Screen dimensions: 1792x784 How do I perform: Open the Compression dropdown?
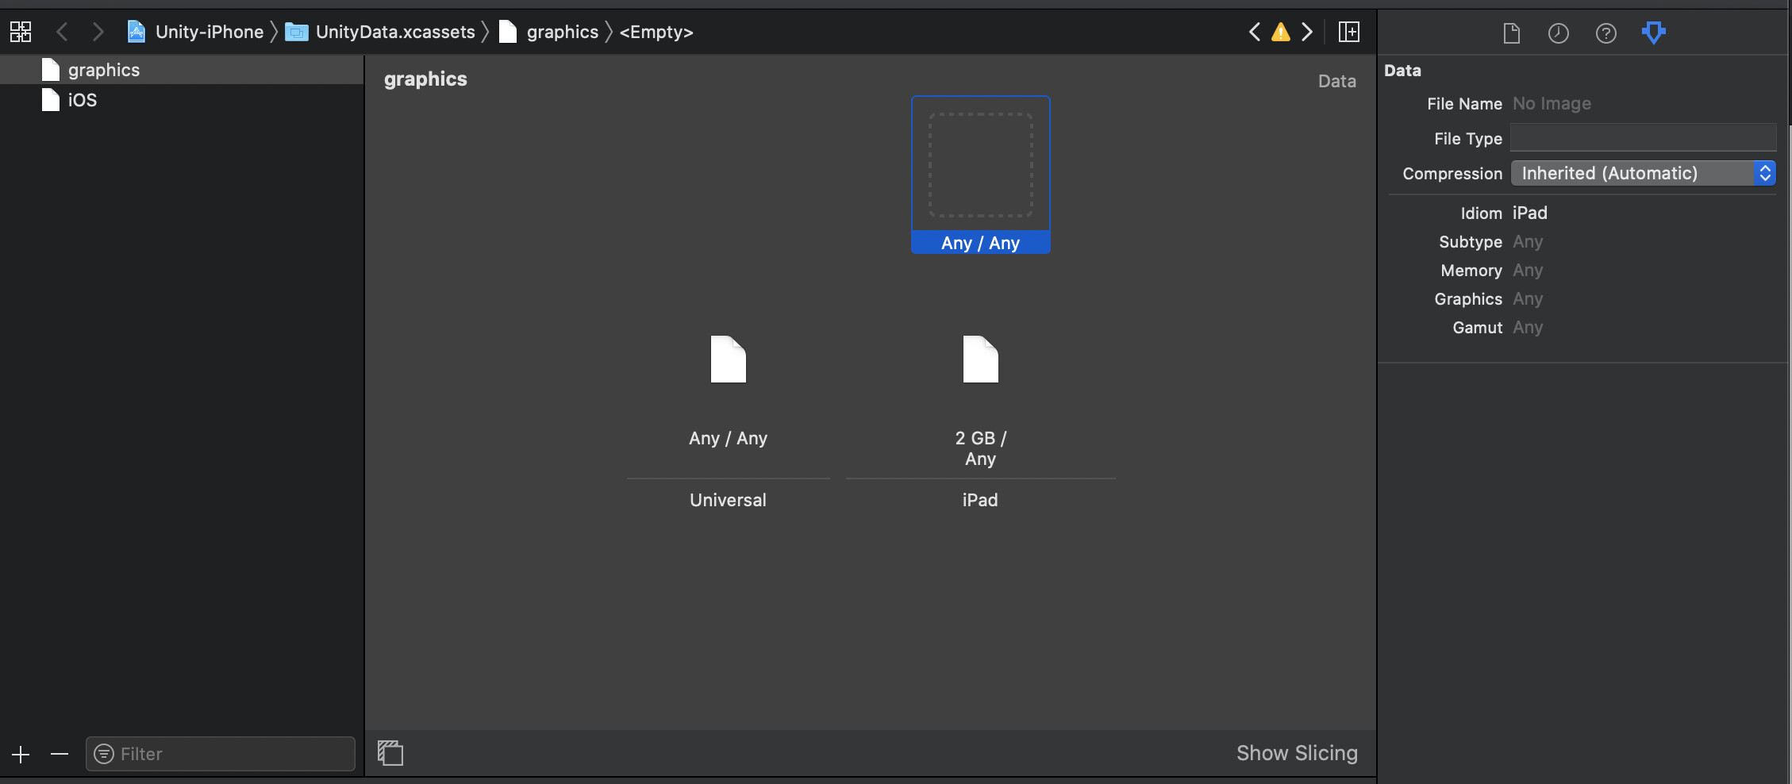1643,173
